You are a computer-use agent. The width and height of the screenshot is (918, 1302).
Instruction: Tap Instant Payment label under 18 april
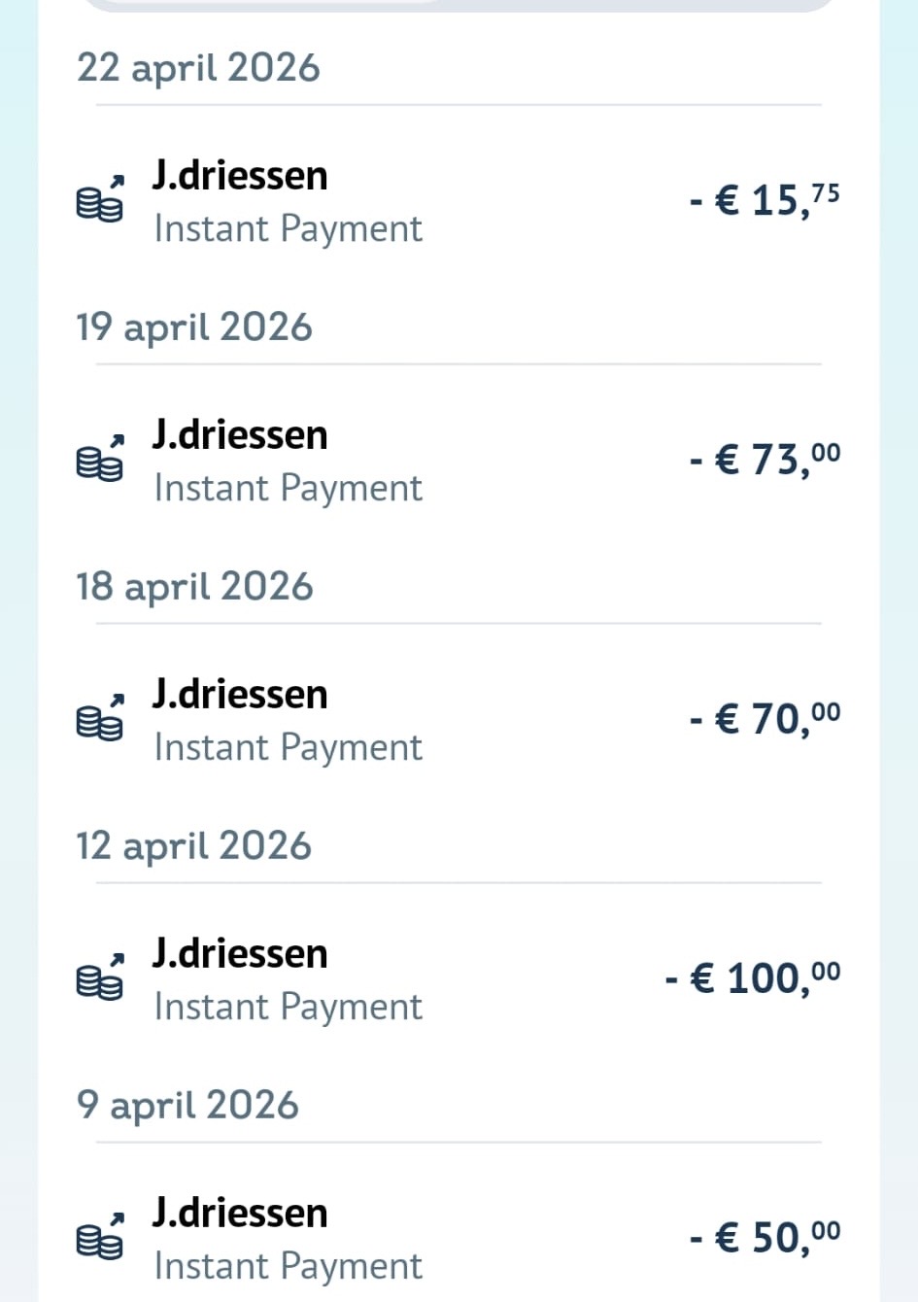tap(289, 748)
